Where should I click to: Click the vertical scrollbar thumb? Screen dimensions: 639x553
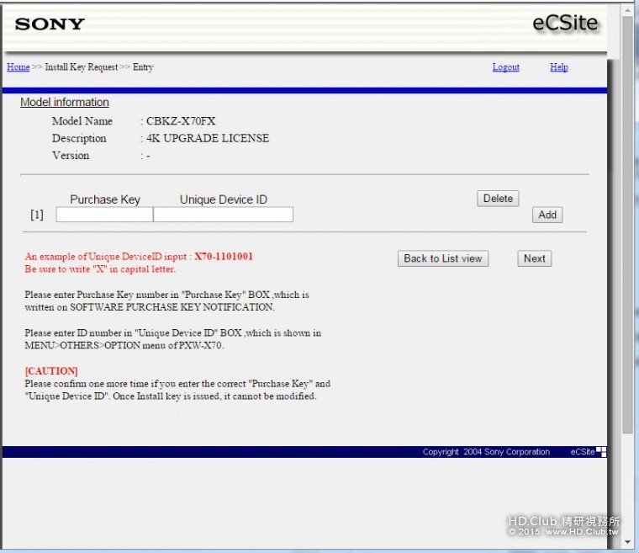coord(627,225)
